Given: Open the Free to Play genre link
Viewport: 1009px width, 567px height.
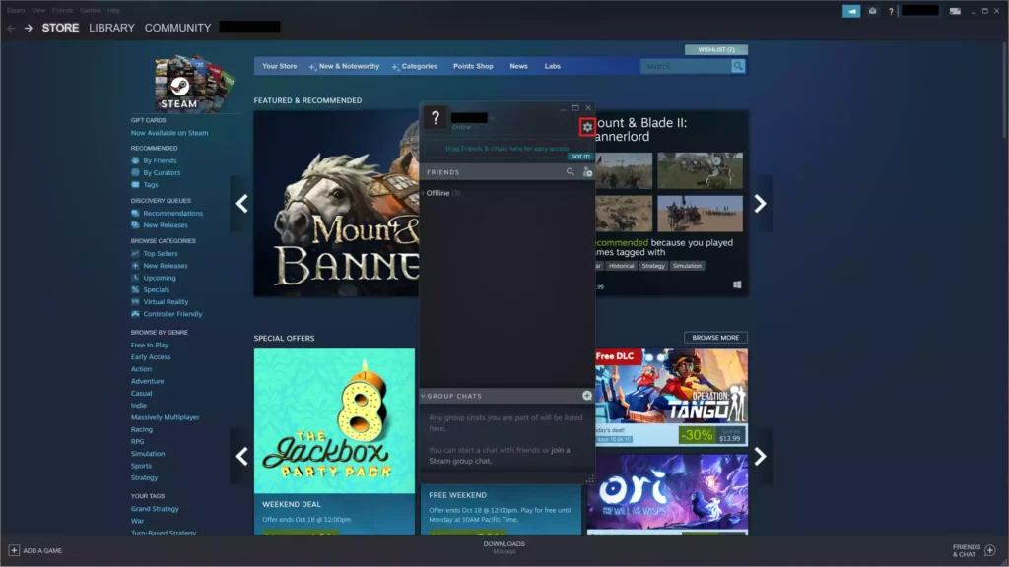Looking at the screenshot, I should (150, 346).
